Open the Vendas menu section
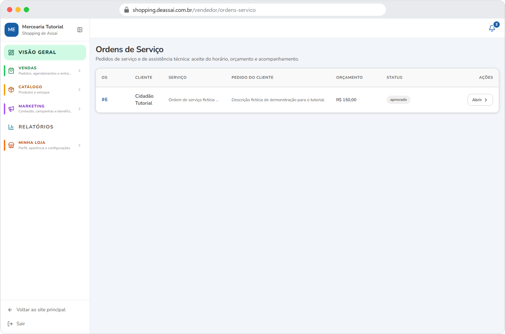 pos(45,71)
